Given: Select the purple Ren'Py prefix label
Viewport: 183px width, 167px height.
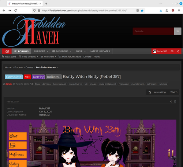Looking at the screenshot, I should coord(38,77).
